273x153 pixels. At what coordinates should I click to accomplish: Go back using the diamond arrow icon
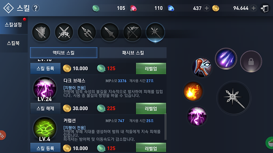pyautogui.click(x=8, y=8)
